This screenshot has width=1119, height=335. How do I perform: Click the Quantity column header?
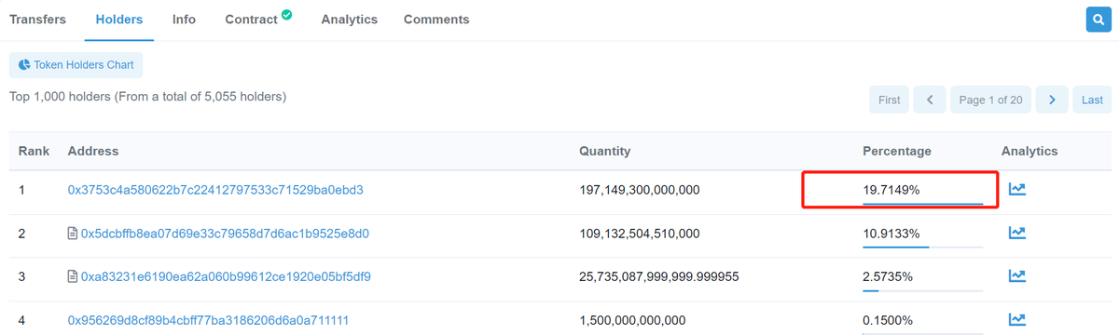(x=605, y=151)
